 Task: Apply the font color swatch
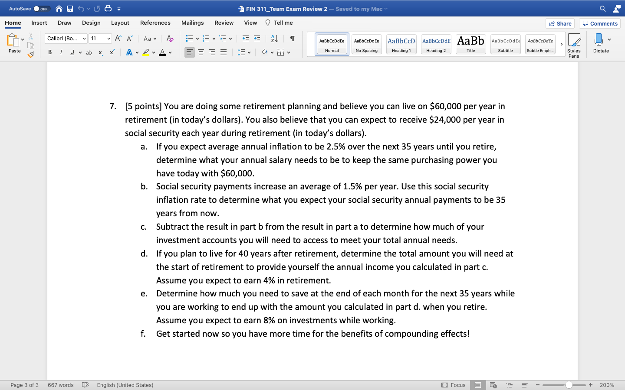pyautogui.click(x=162, y=52)
